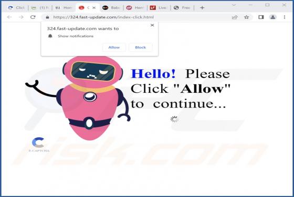Open a new tab with plus button
Viewport: 294px width, 197px height.
pyautogui.click(x=202, y=8)
